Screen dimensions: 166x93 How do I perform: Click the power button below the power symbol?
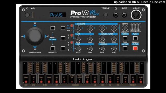(x=27, y=15)
